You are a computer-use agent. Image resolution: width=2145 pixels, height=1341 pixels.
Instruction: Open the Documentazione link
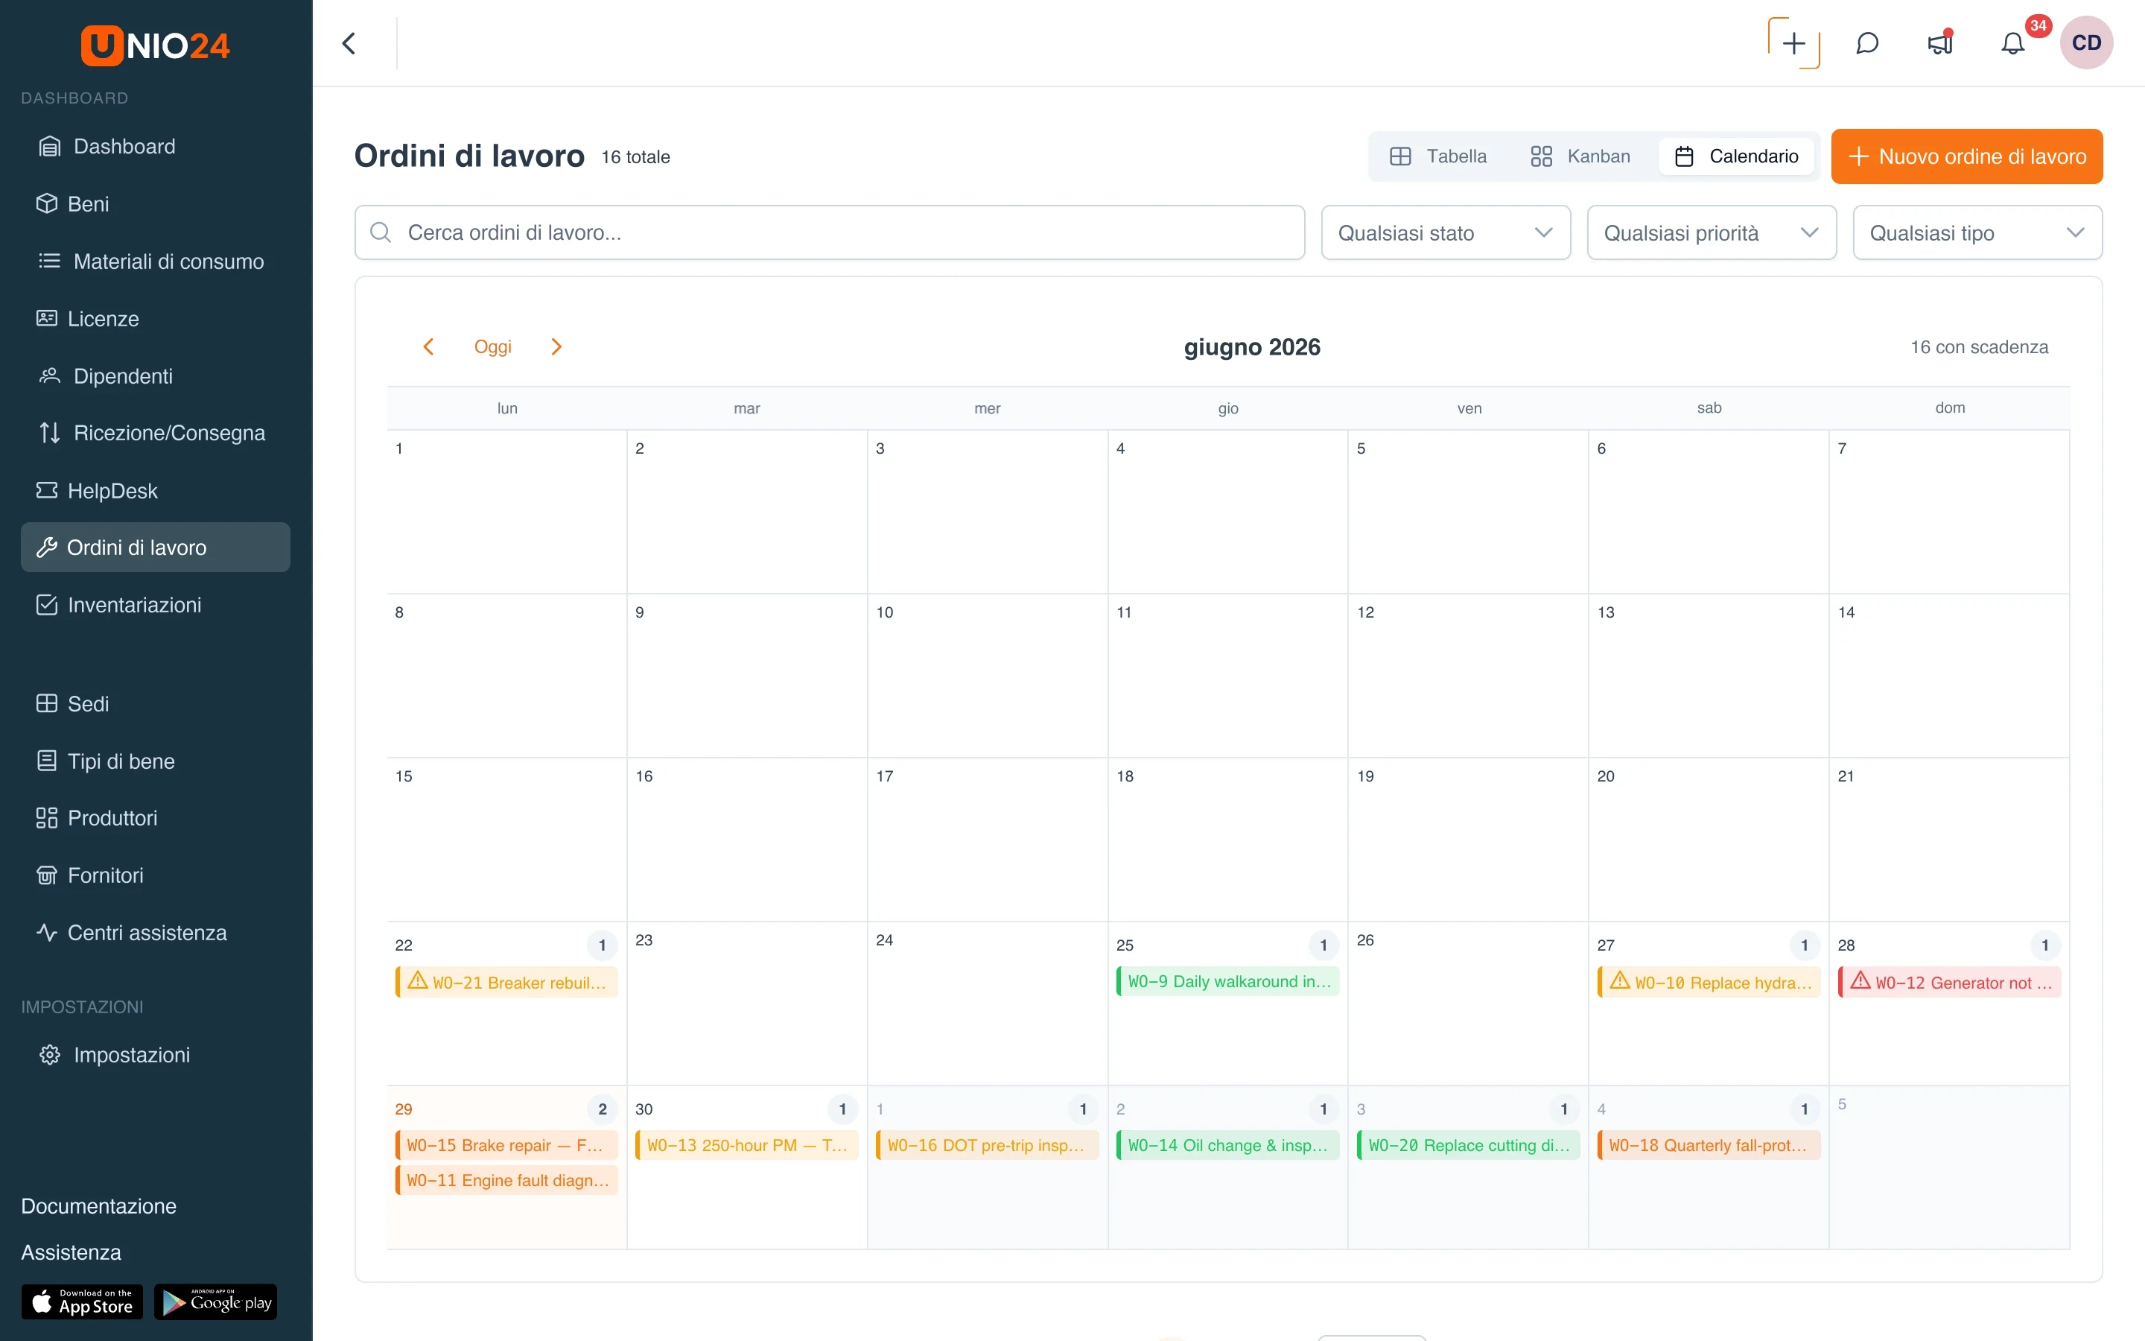tap(98, 1206)
